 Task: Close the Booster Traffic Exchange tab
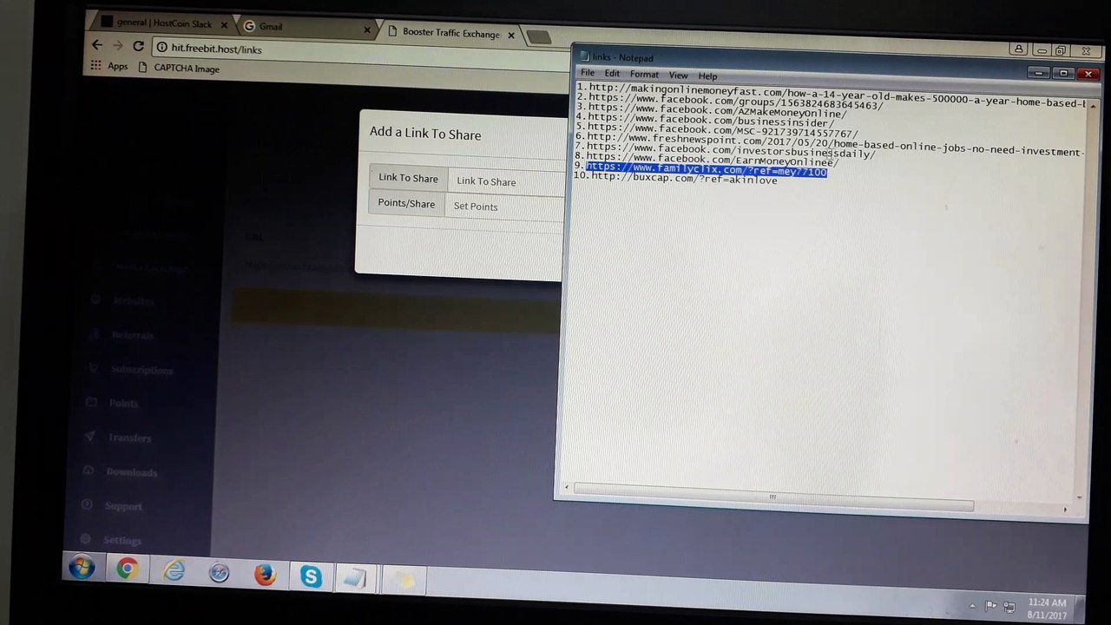(x=511, y=36)
